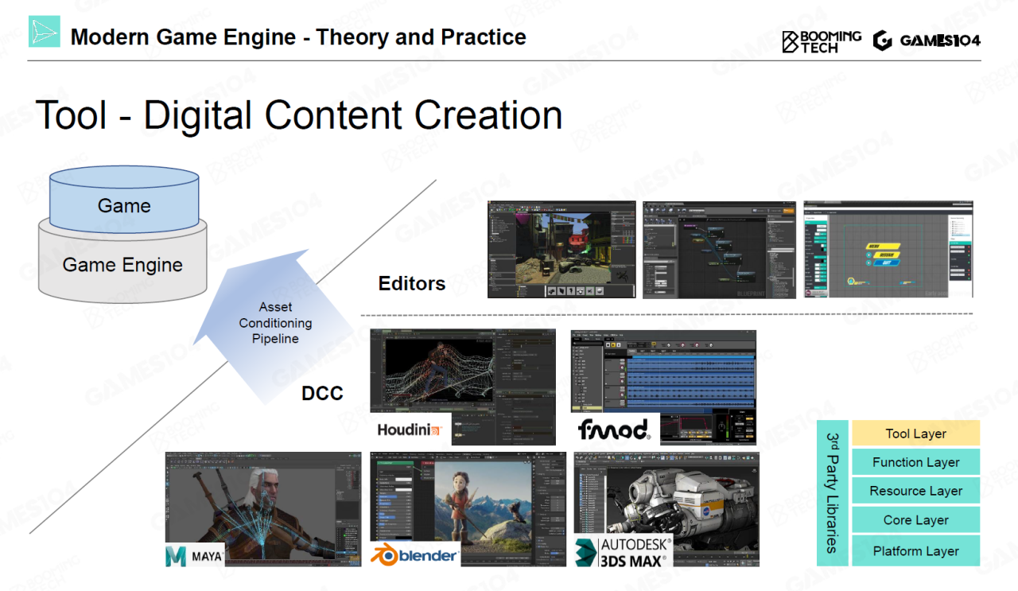Image resolution: width=1018 pixels, height=591 pixels.
Task: Click the GAMES104 logo
Action: (x=927, y=41)
